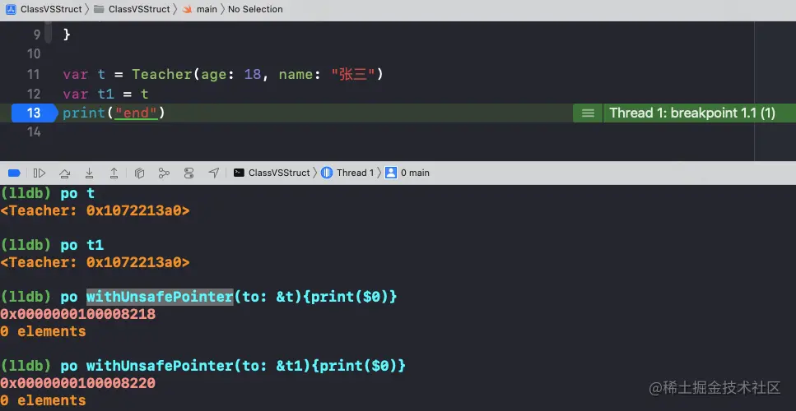796x411 pixels.
Task: Click line number 11 in gutter
Action: (x=33, y=75)
